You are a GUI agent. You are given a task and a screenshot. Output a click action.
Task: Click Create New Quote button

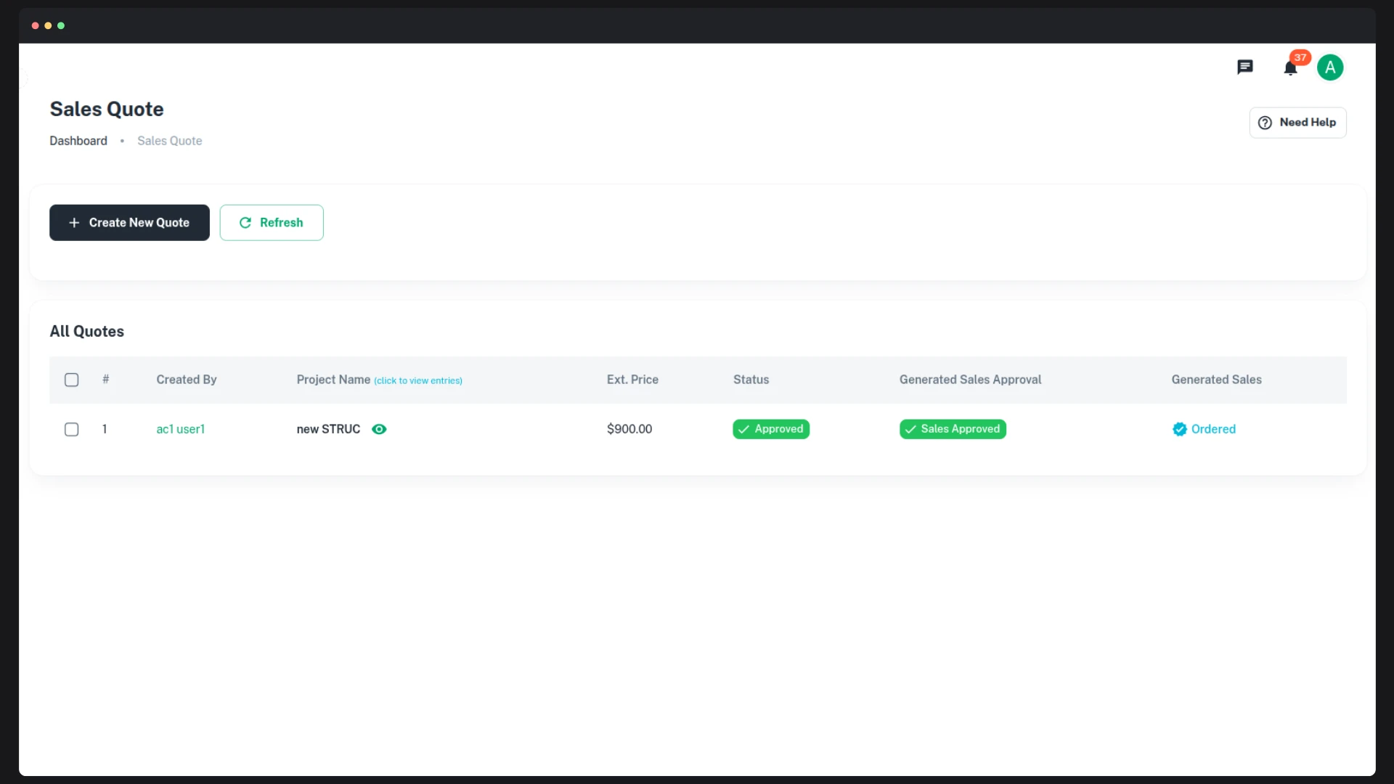pos(129,223)
